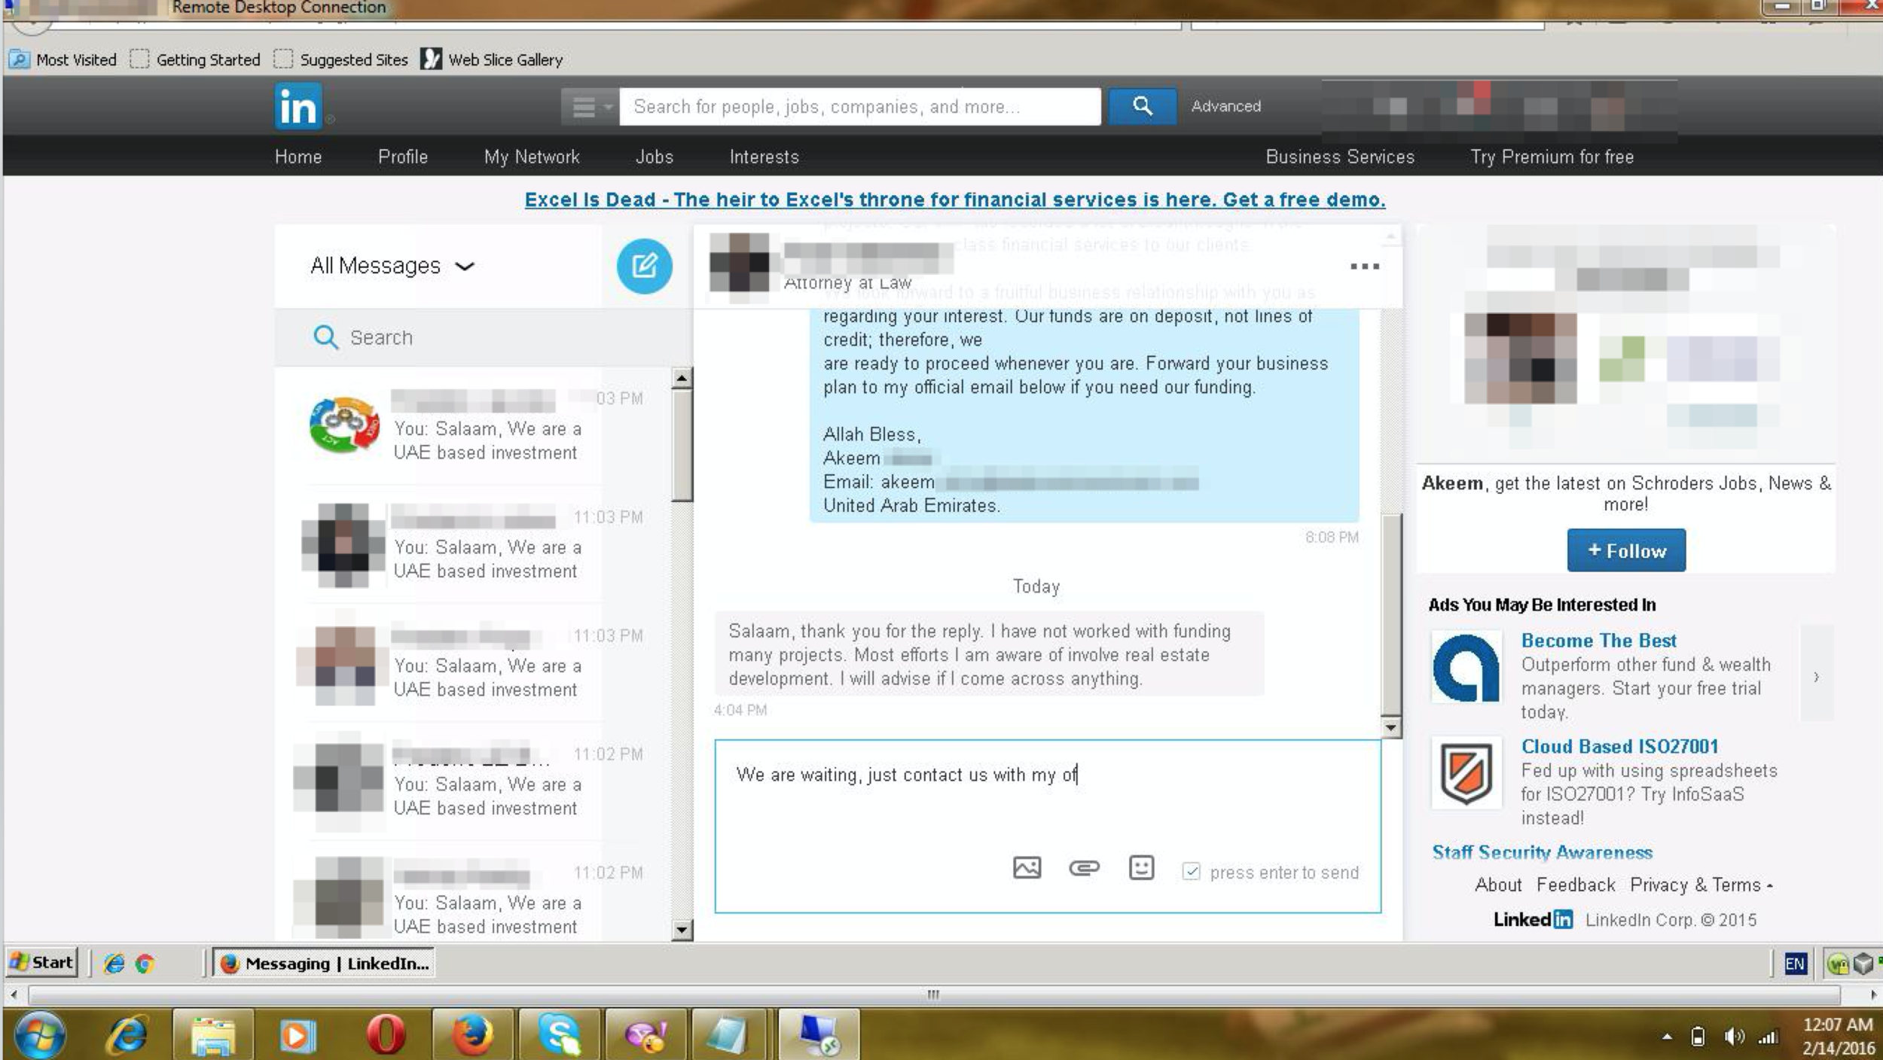Image resolution: width=1883 pixels, height=1060 pixels.
Task: Compose a new message with pencil icon
Action: (x=644, y=266)
